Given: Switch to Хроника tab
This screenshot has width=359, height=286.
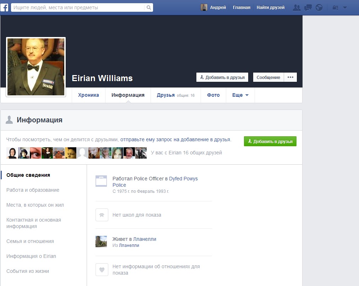Looking at the screenshot, I should pos(88,95).
